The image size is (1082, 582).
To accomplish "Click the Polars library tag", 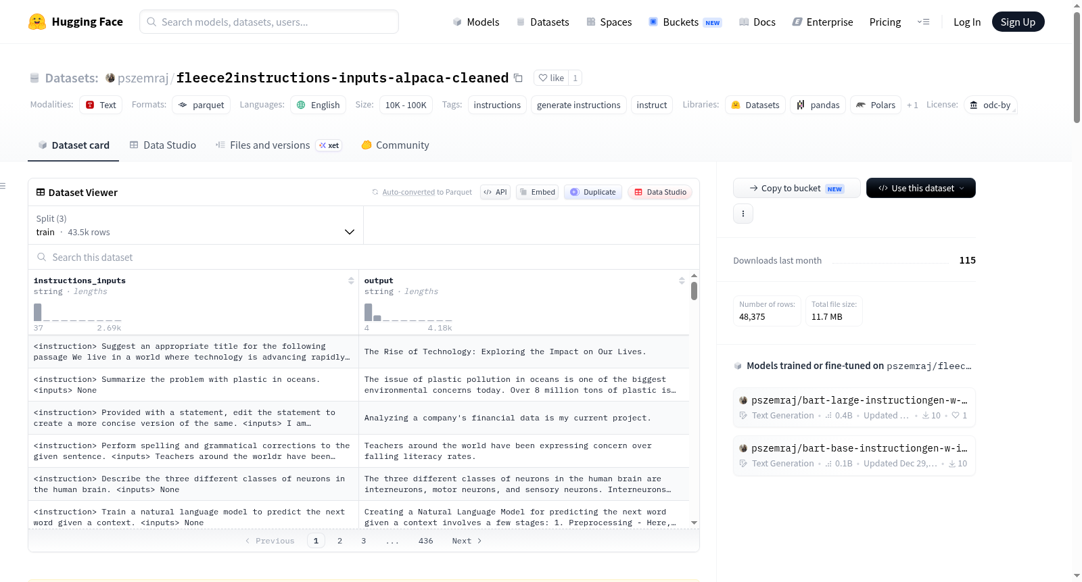I will [x=876, y=105].
